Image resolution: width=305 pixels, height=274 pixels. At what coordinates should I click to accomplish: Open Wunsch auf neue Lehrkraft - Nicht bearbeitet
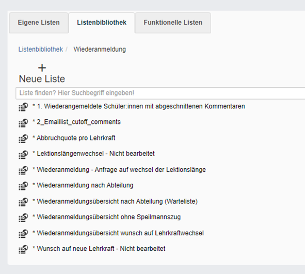click(x=99, y=249)
